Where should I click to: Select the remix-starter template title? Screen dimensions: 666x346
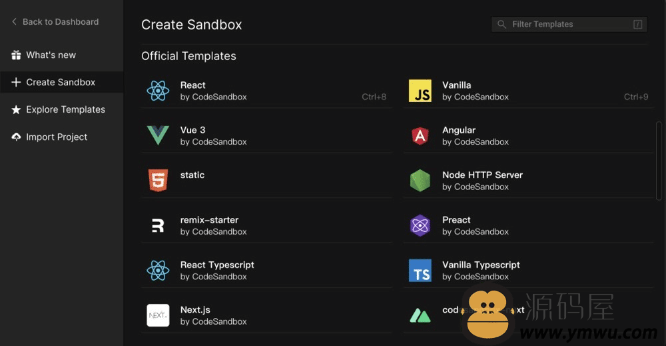coord(209,220)
